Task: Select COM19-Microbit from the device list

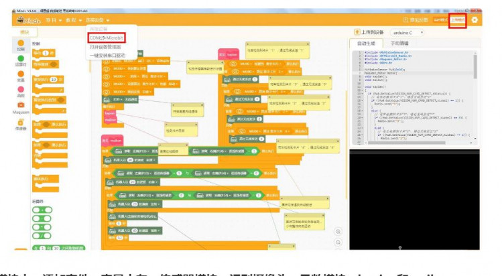Action: (x=107, y=38)
